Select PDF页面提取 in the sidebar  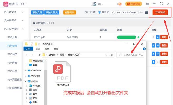click(x=15, y=80)
